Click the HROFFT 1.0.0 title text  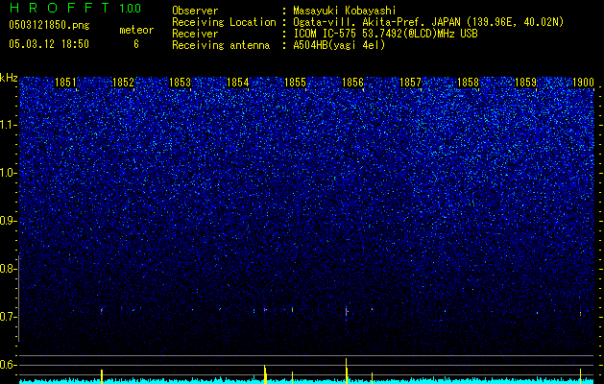[76, 8]
